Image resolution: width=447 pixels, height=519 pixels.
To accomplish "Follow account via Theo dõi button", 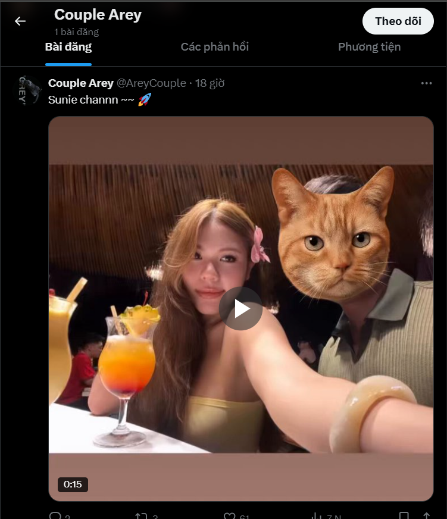I will point(398,20).
